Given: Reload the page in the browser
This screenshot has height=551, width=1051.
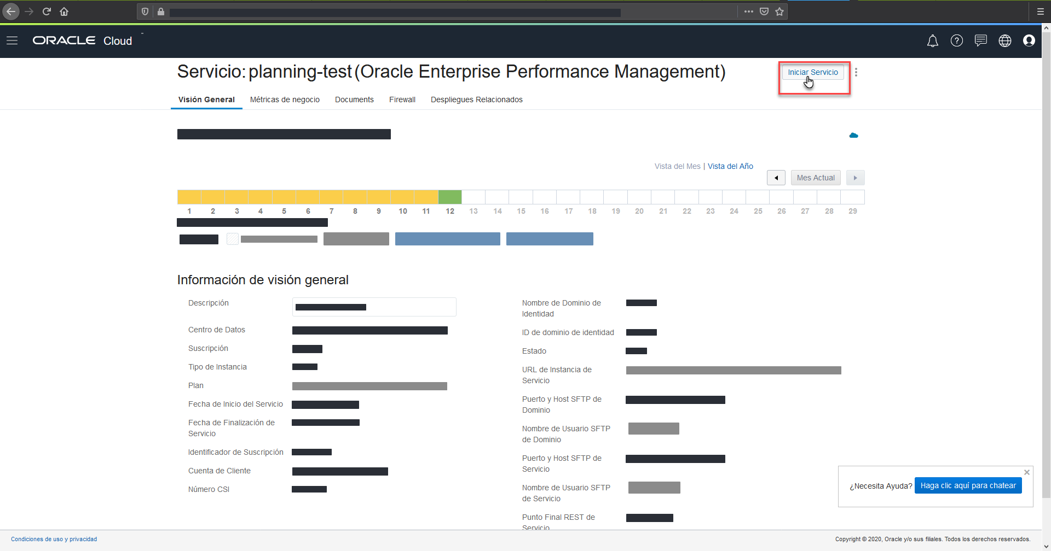Looking at the screenshot, I should point(47,11).
